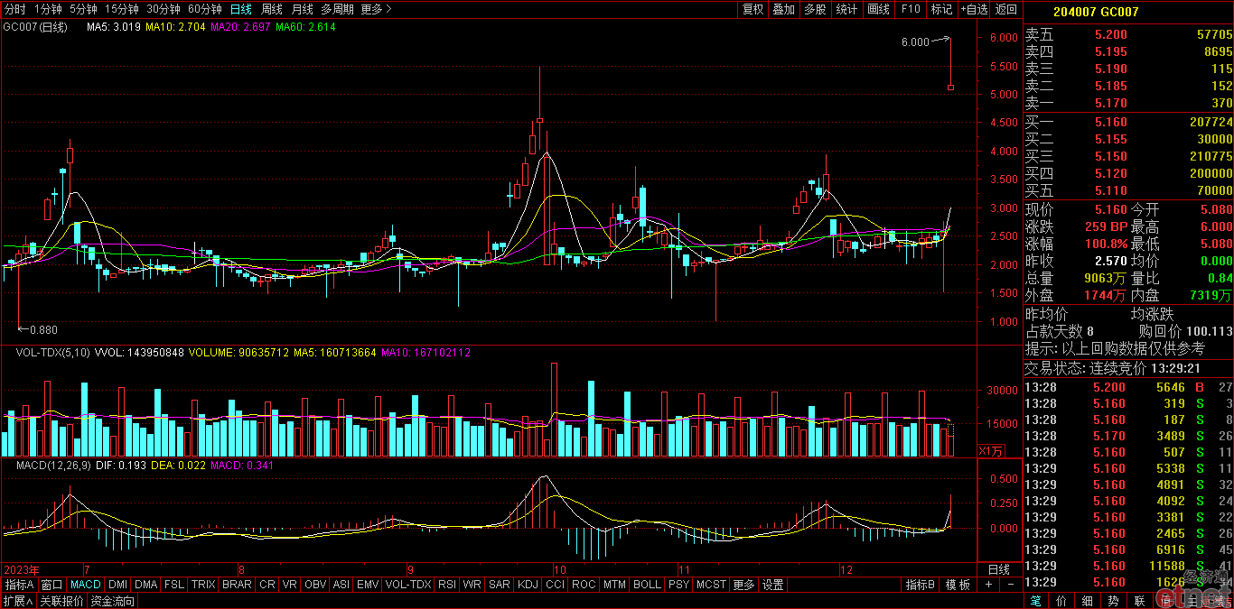Select the 5分钟 period tab

pyautogui.click(x=83, y=9)
